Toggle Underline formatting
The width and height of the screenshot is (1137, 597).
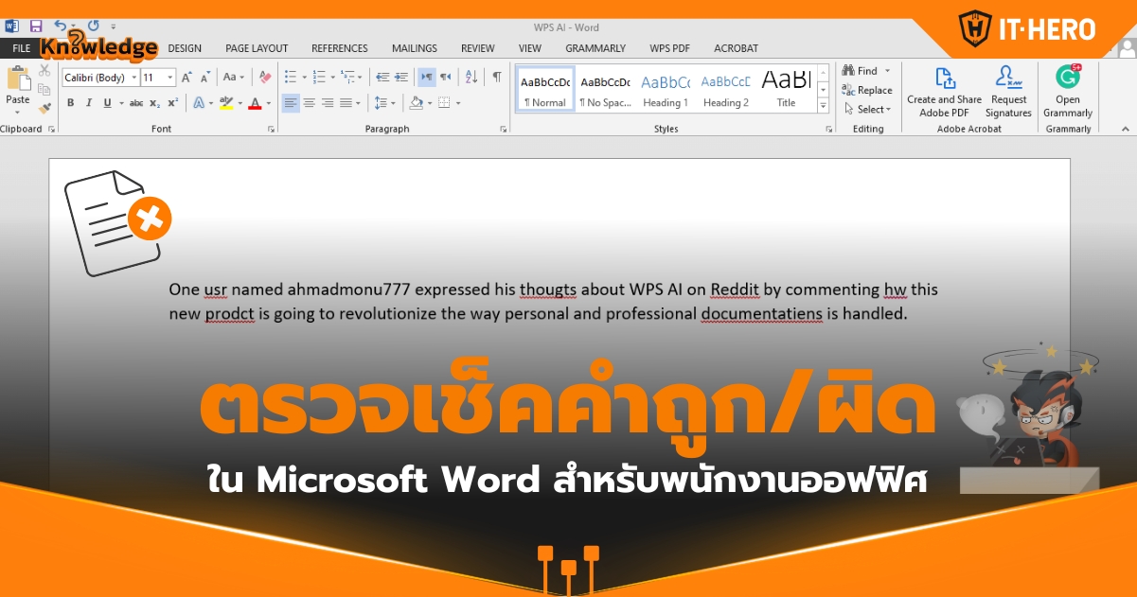pyautogui.click(x=107, y=103)
